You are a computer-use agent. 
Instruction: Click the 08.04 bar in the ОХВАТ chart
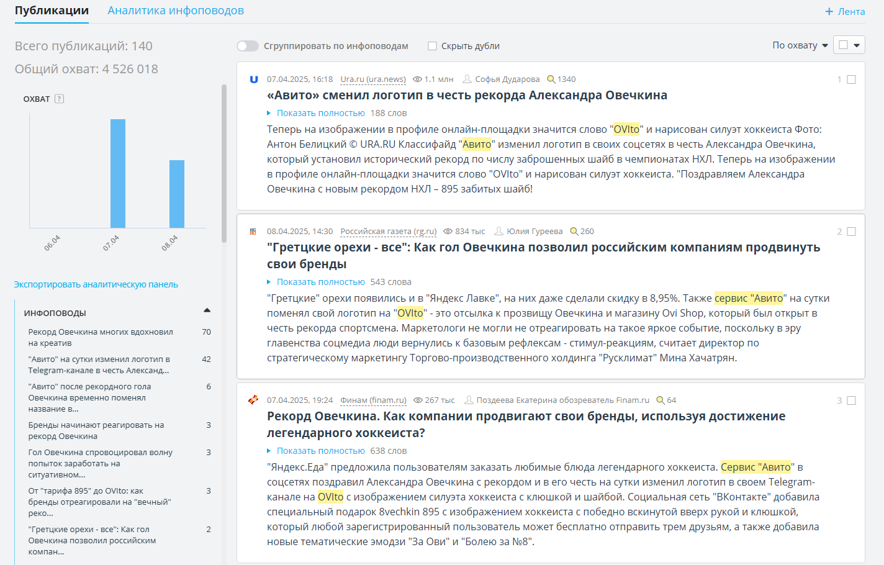point(177,194)
